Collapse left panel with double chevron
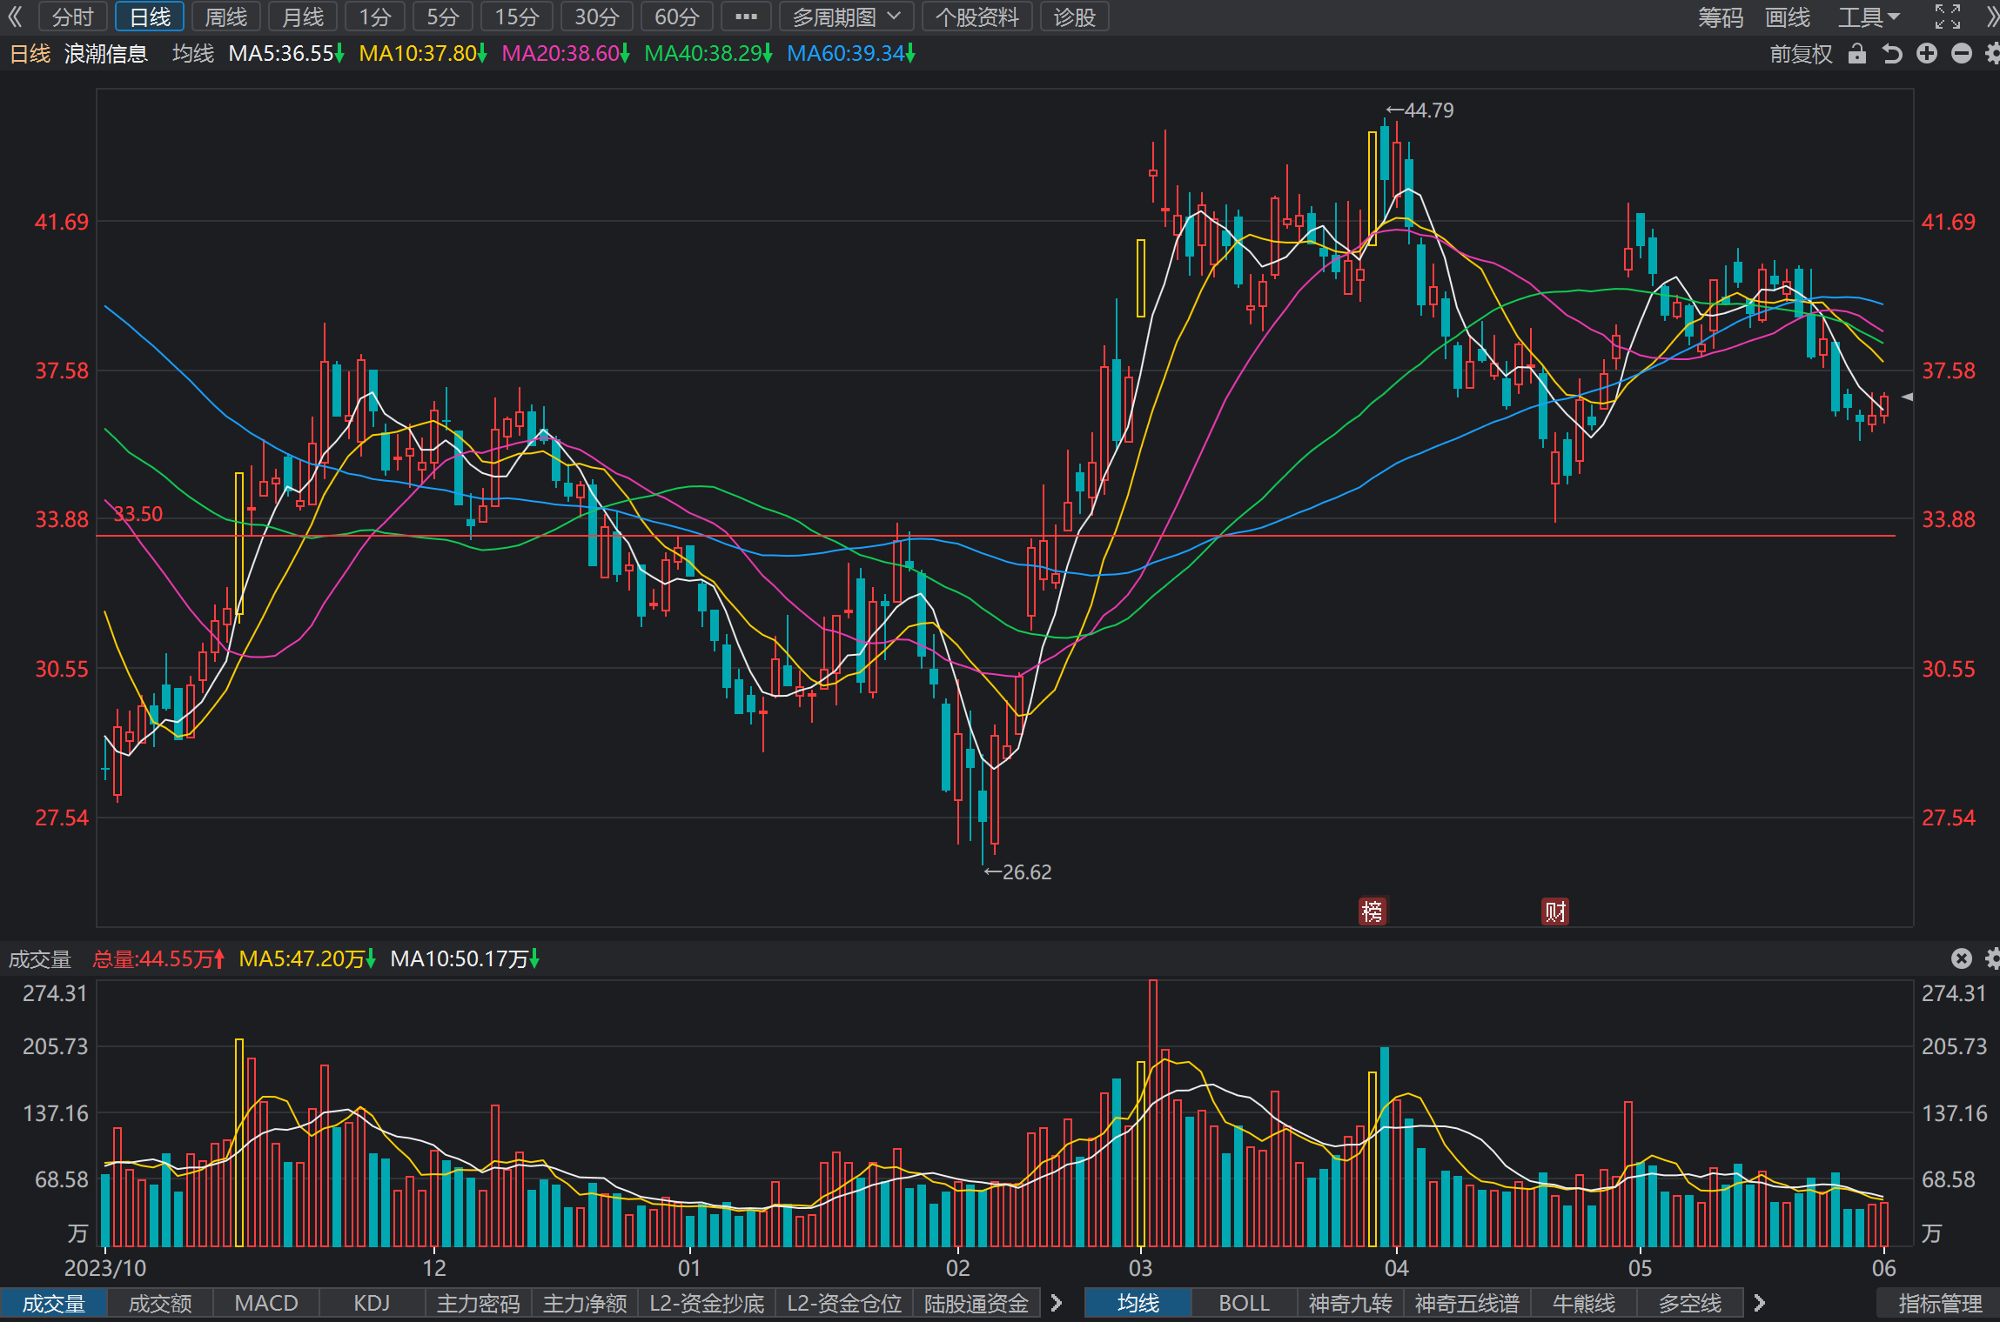Screen dimensions: 2000x1322 15,17
